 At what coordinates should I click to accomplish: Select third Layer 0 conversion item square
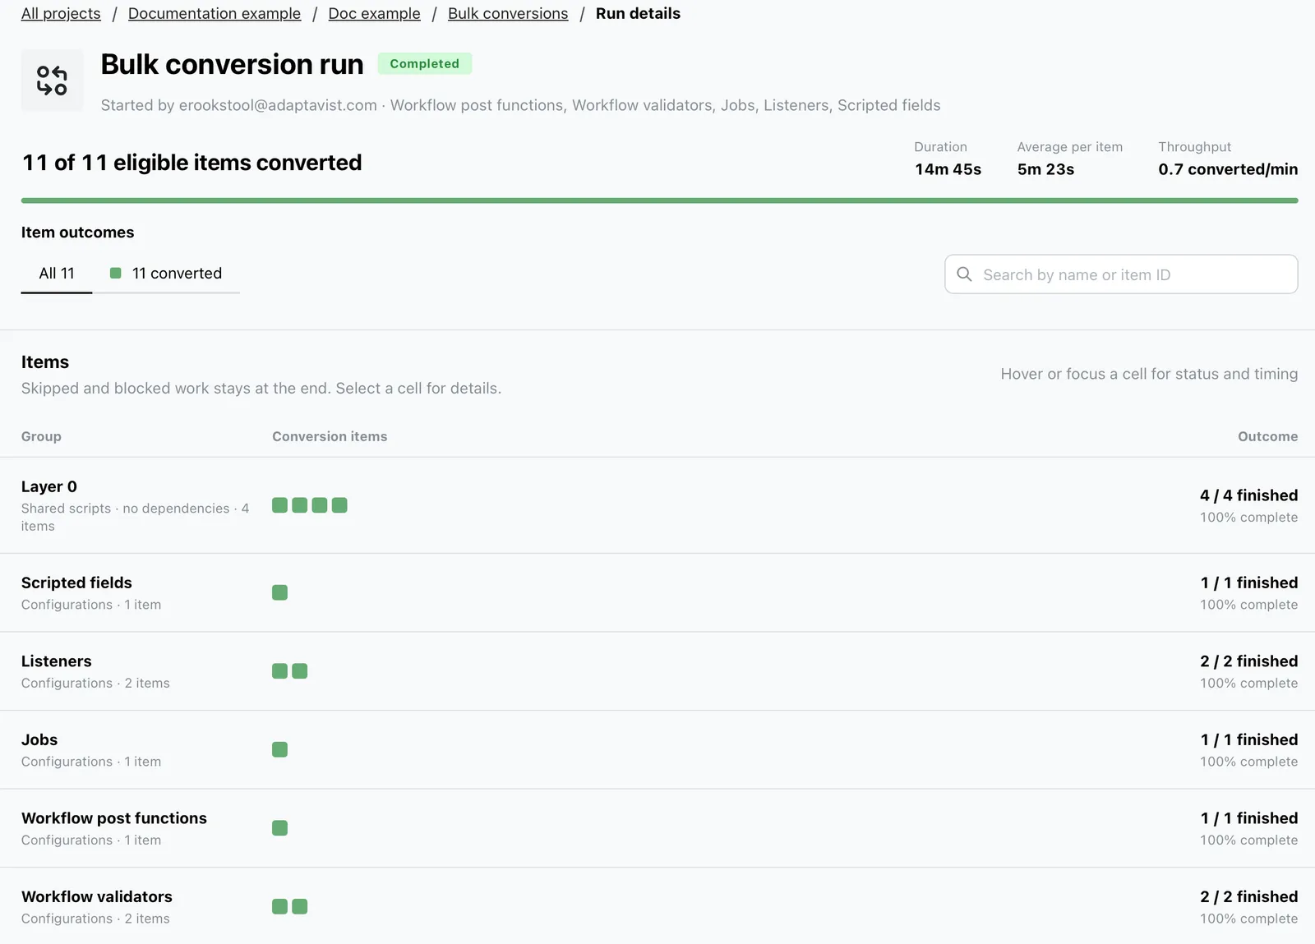[x=319, y=505]
